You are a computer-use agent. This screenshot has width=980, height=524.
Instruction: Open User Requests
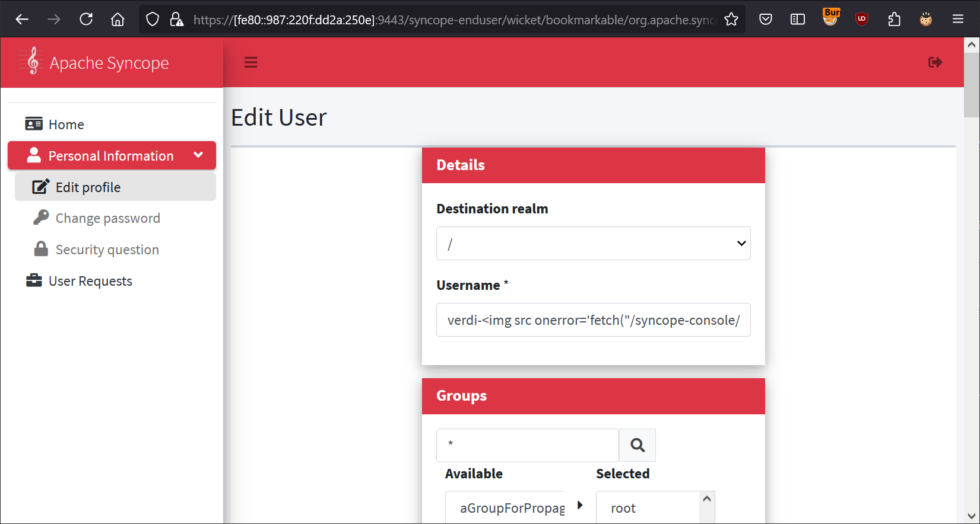click(x=112, y=281)
